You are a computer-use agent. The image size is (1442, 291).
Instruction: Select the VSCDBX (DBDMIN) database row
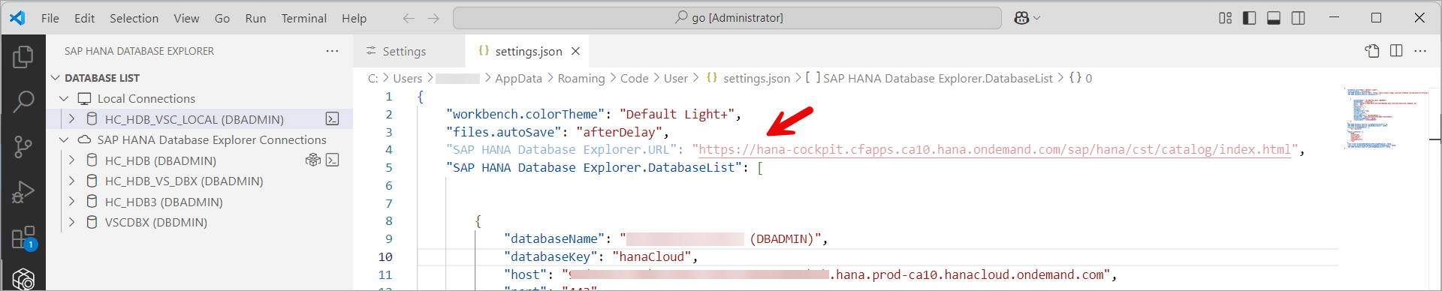click(199, 222)
